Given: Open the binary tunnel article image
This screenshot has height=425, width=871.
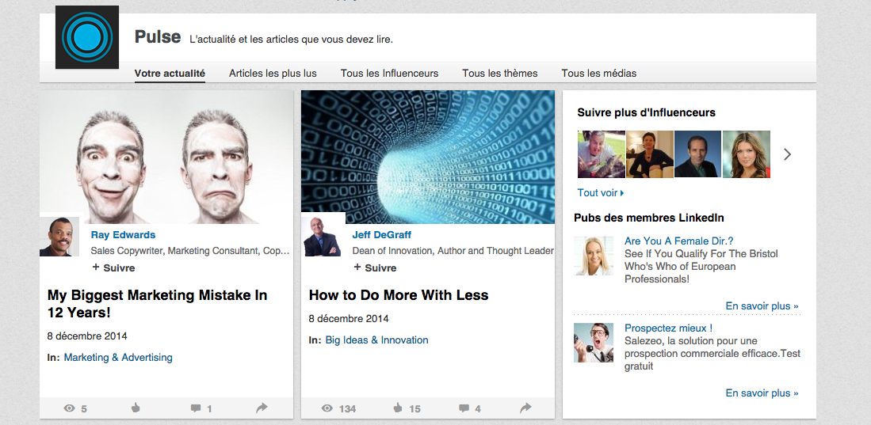Looking at the screenshot, I should coord(428,157).
